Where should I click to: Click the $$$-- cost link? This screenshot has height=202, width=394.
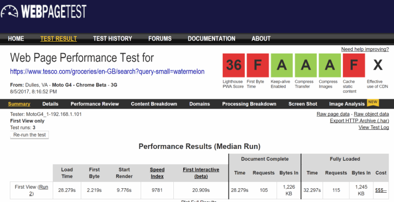click(381, 190)
